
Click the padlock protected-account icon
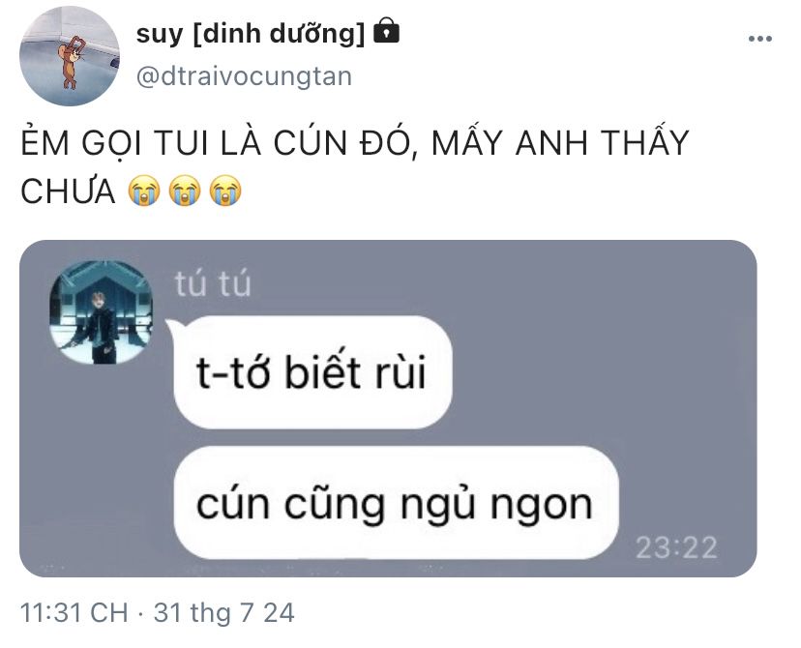coord(387,31)
